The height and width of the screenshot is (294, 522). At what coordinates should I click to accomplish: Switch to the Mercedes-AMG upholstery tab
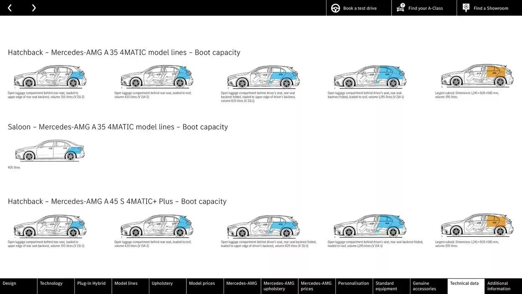(279, 286)
